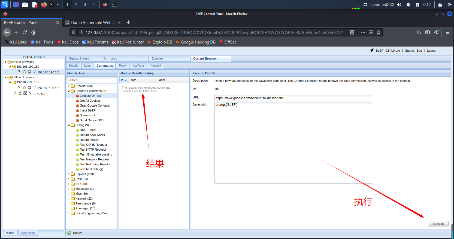Viewport: 454px width, 239px height.
Task: Click the Execute button
Action: coord(438,224)
